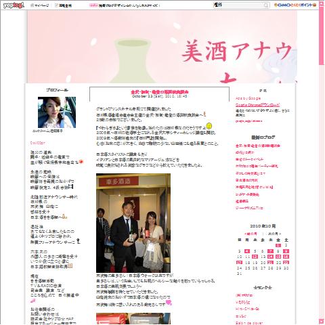325x325 pixels.
Task: Open the document-icon link beside マイページ
Action: click(63, 5)
